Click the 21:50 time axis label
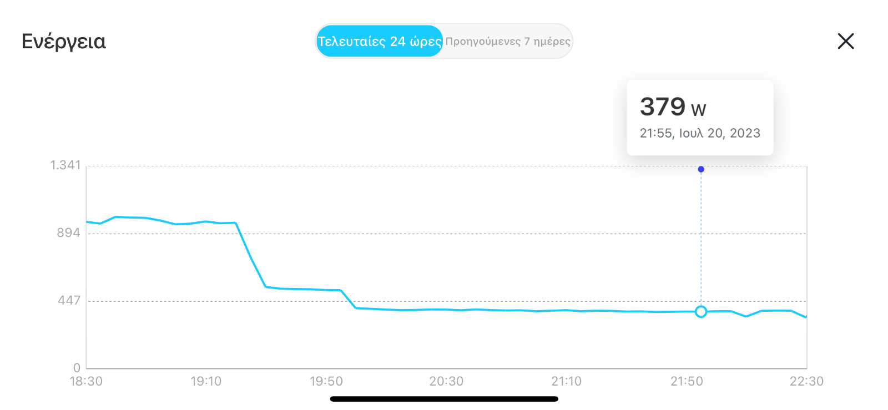The height and width of the screenshot is (410, 888). (687, 381)
